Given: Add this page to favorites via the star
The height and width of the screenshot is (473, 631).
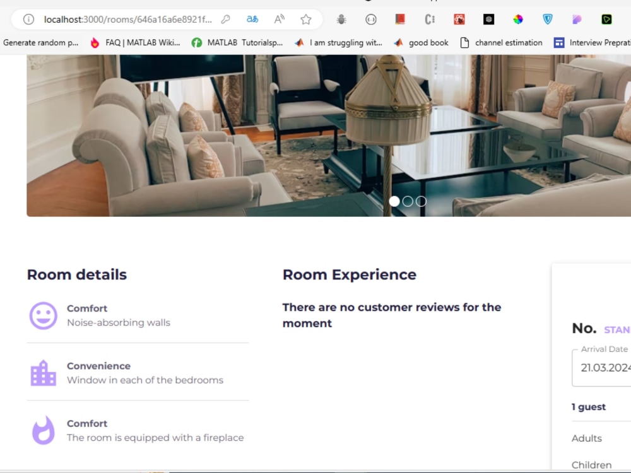Looking at the screenshot, I should click(306, 19).
